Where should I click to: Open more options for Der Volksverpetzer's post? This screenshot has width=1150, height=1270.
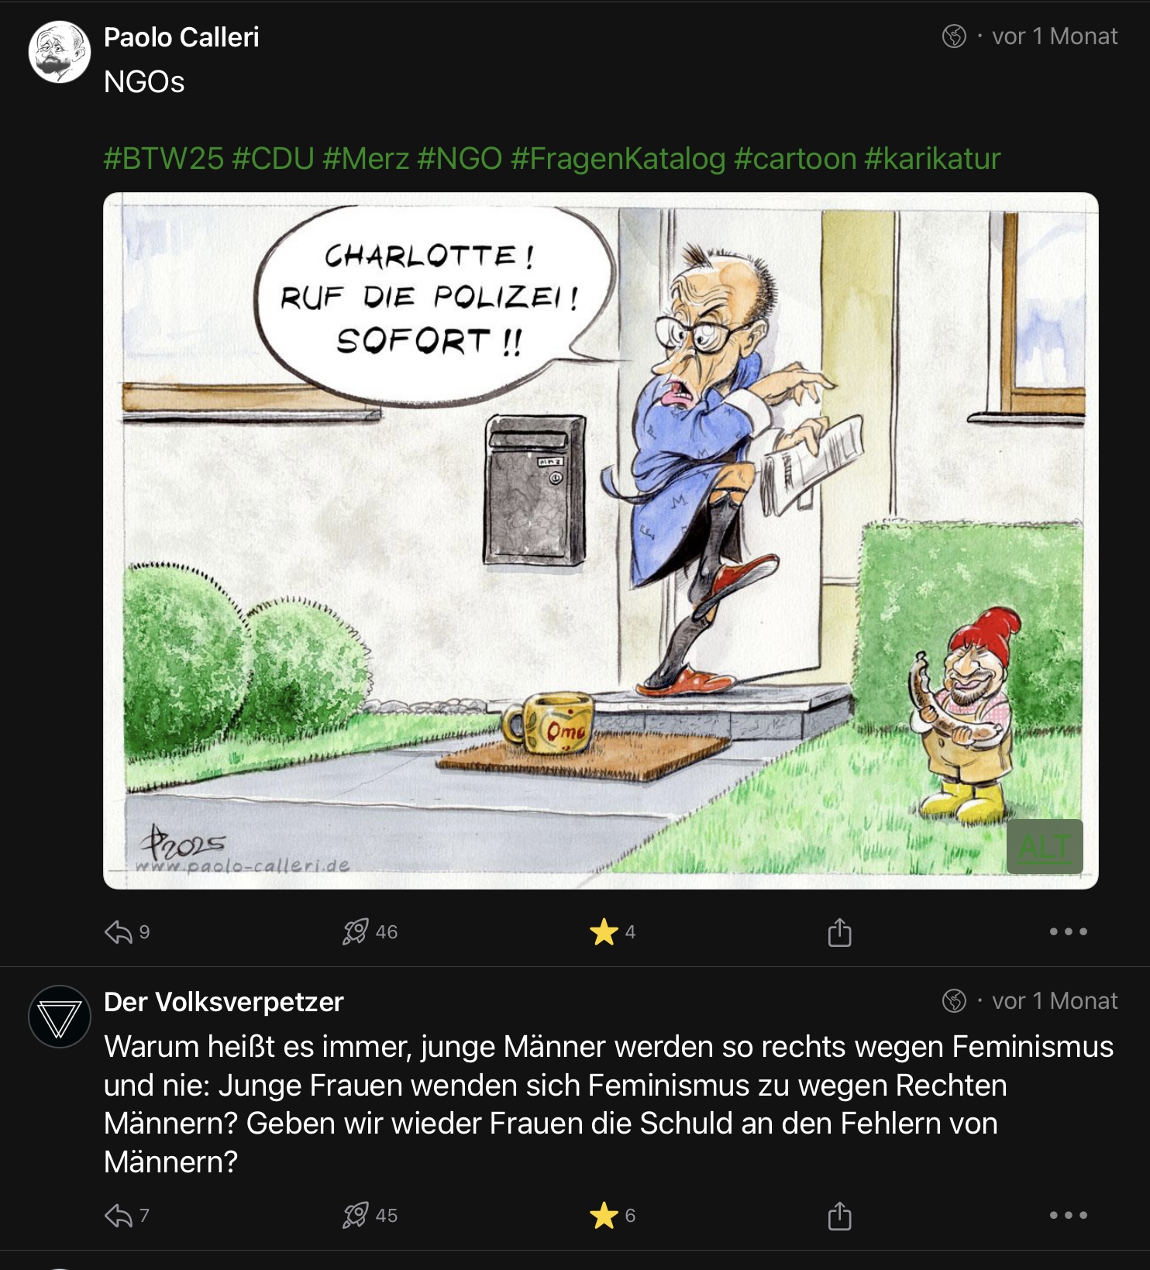(1068, 1215)
